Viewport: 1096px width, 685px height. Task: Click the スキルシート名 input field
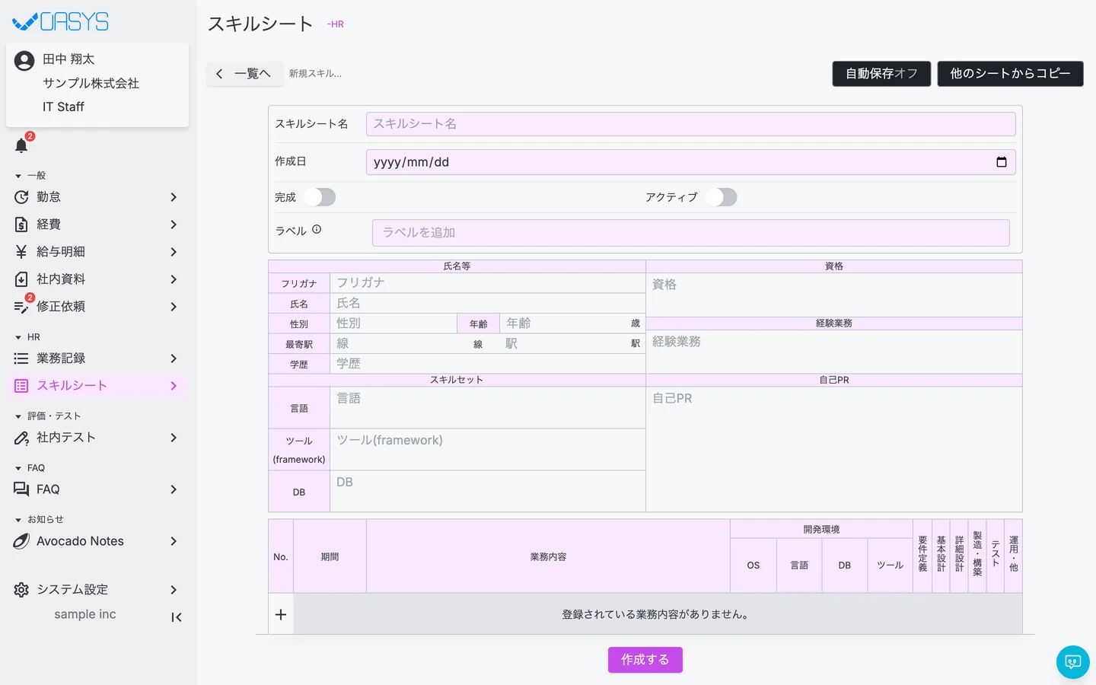pyautogui.click(x=690, y=124)
